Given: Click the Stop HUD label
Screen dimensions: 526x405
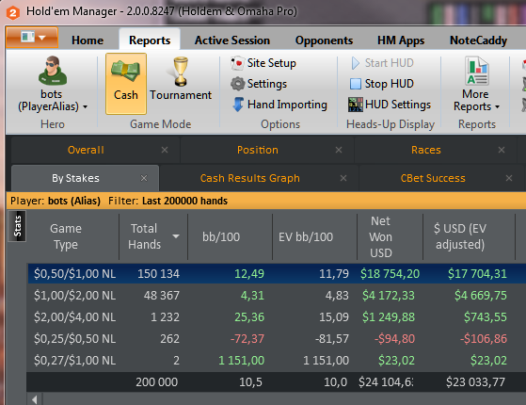Looking at the screenshot, I should [390, 84].
